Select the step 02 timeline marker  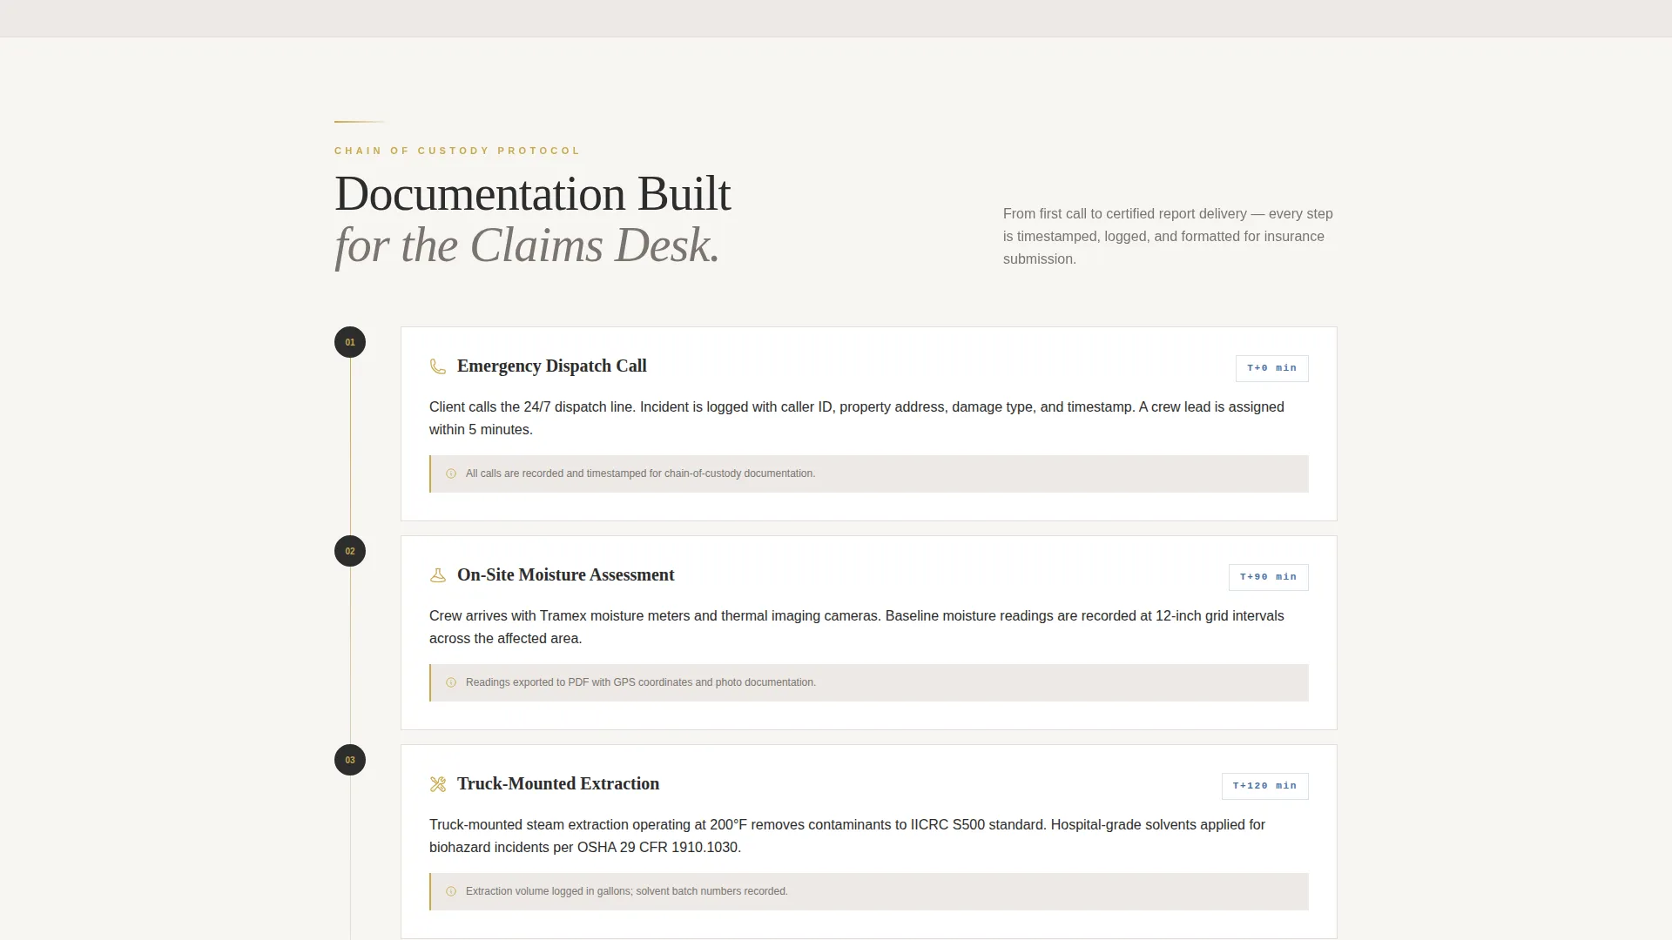tap(350, 551)
